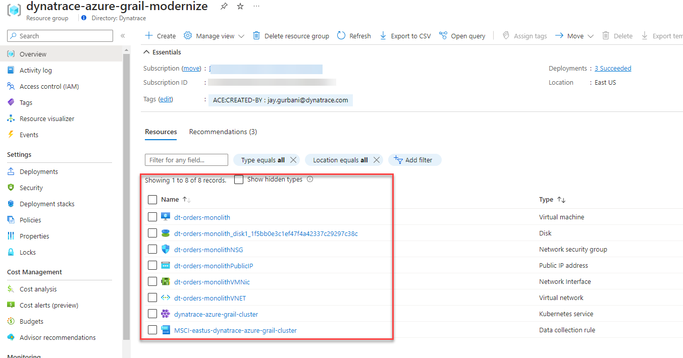Open the more options ellipsis in header

pos(256,7)
